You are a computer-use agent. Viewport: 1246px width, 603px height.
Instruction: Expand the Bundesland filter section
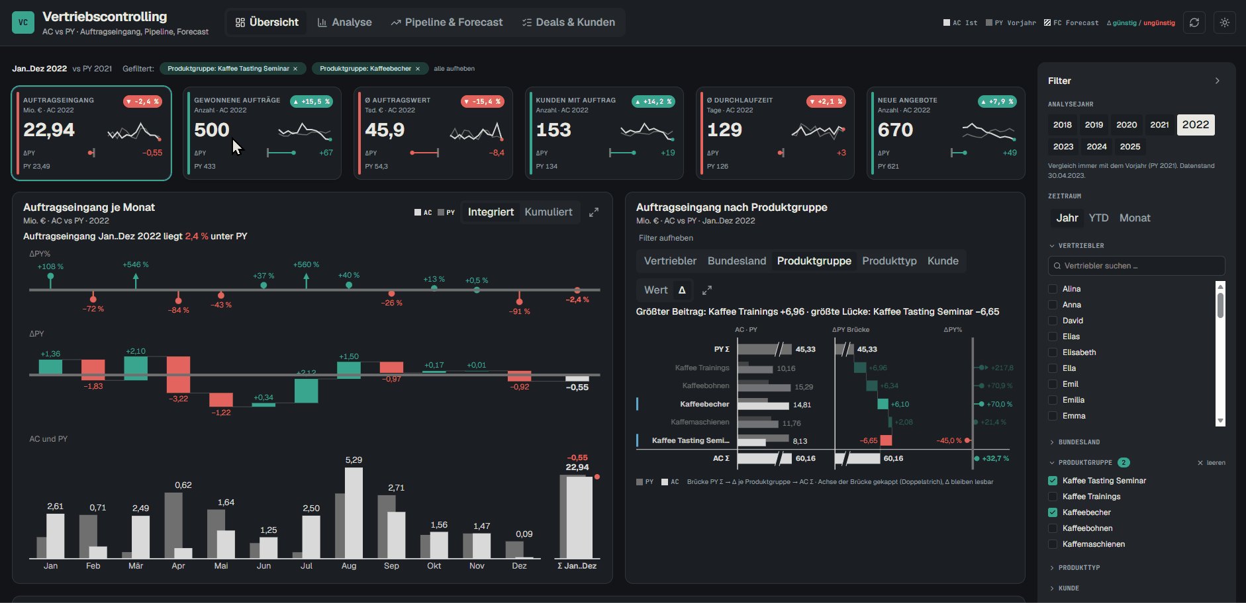point(1075,442)
